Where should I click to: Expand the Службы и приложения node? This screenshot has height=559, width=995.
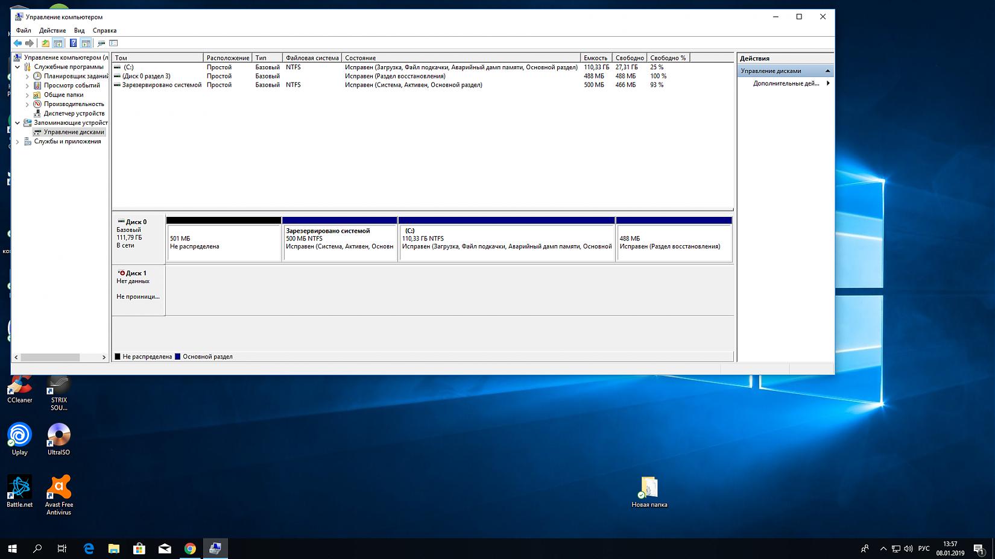17,142
